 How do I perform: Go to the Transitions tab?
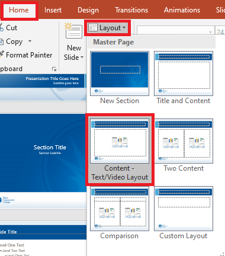131,10
